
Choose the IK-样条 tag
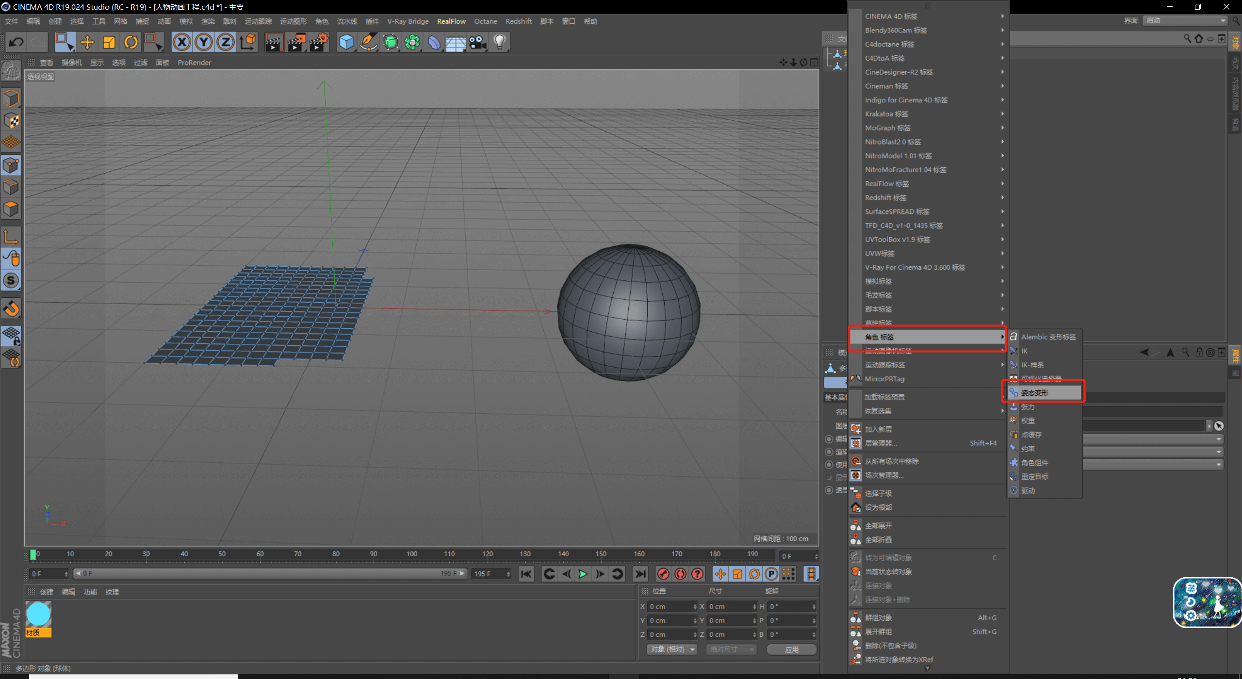pyautogui.click(x=1044, y=365)
